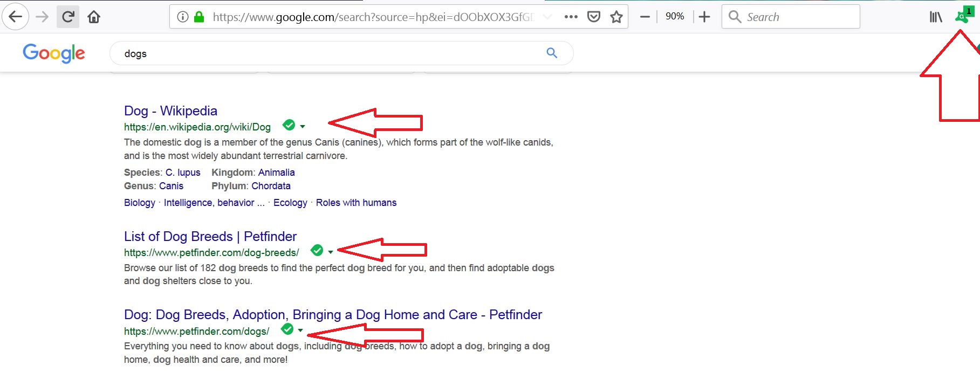Open the Library sidebar icon
The image size is (980, 379).
point(936,17)
